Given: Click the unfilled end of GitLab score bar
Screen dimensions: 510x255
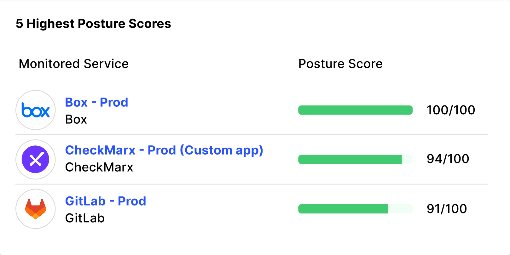Looking at the screenshot, I should (x=400, y=209).
